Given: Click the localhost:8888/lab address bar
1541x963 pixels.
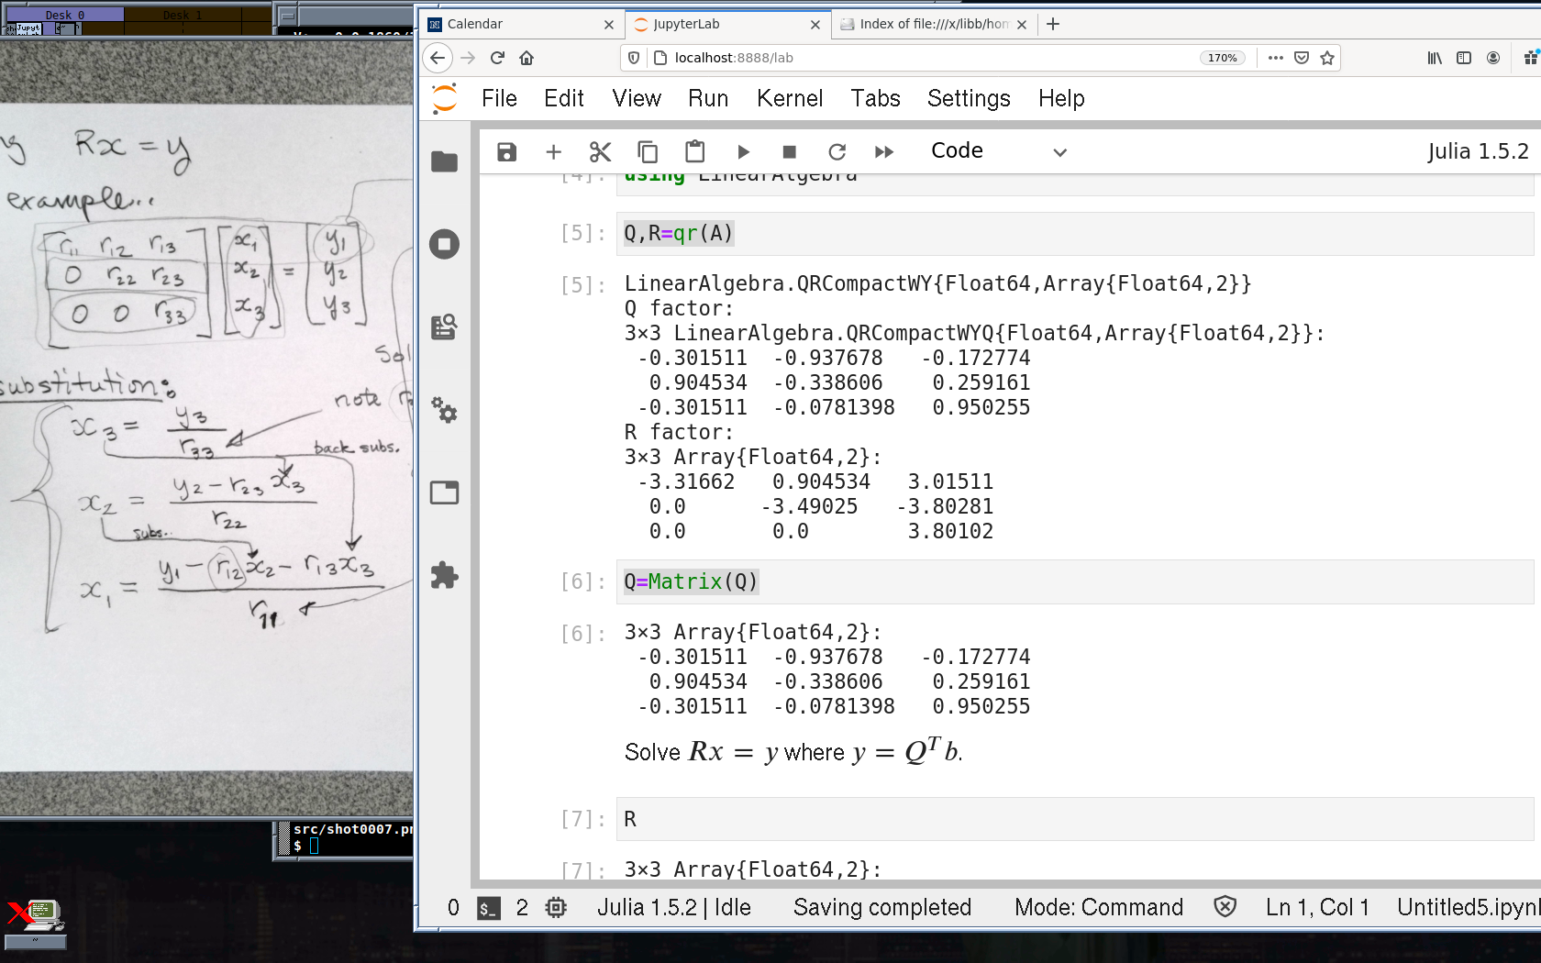Looking at the screenshot, I should point(917,58).
